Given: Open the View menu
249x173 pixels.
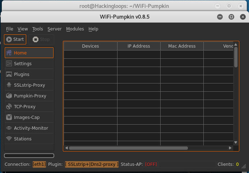Looking at the screenshot, I should pyautogui.click(x=23, y=29).
